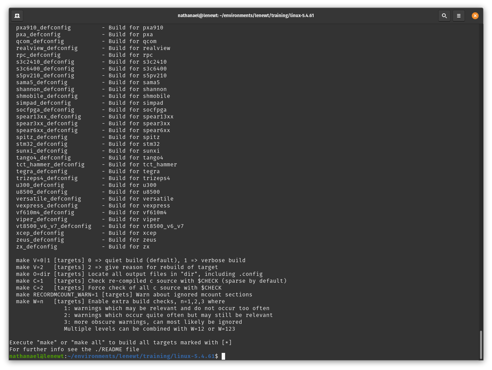
Task: Click the blue linux-5.4.61 path in prompt
Action: click(194, 356)
